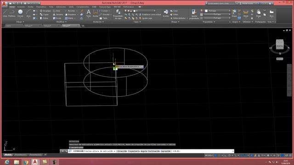294x165 pixels.
Task: Toggle polar tracking in status bar
Action: click(229, 155)
